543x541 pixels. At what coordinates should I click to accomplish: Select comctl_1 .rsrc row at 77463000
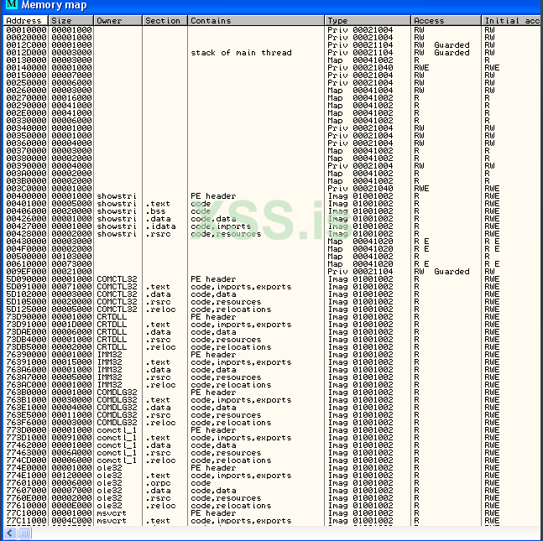pos(272,453)
